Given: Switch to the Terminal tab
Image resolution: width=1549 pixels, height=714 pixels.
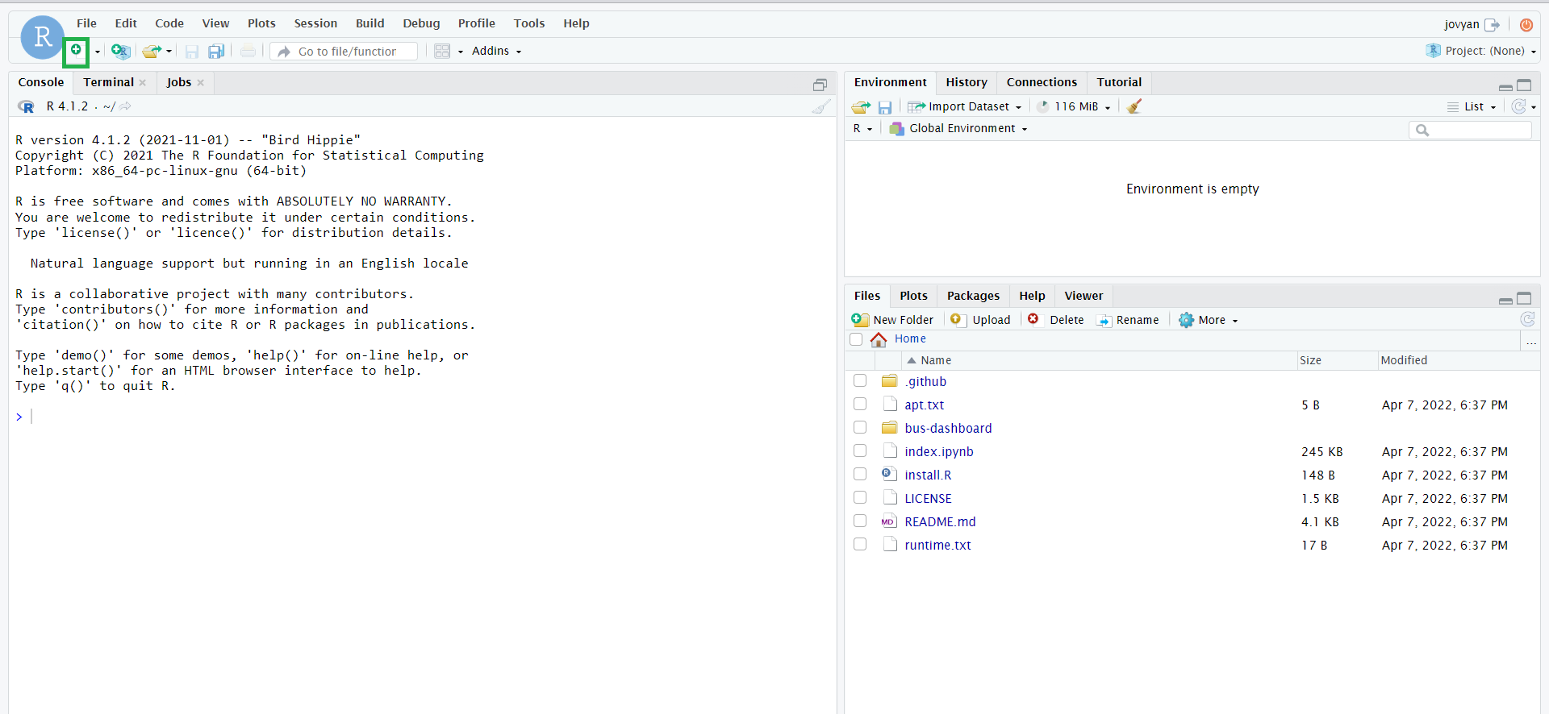Looking at the screenshot, I should [108, 82].
